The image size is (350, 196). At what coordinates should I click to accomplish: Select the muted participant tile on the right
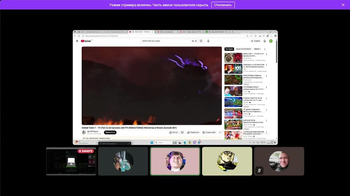click(279, 161)
